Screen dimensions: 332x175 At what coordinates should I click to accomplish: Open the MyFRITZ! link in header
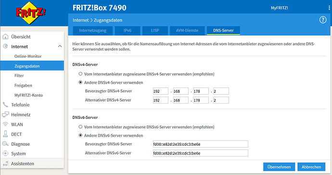pos(280,8)
